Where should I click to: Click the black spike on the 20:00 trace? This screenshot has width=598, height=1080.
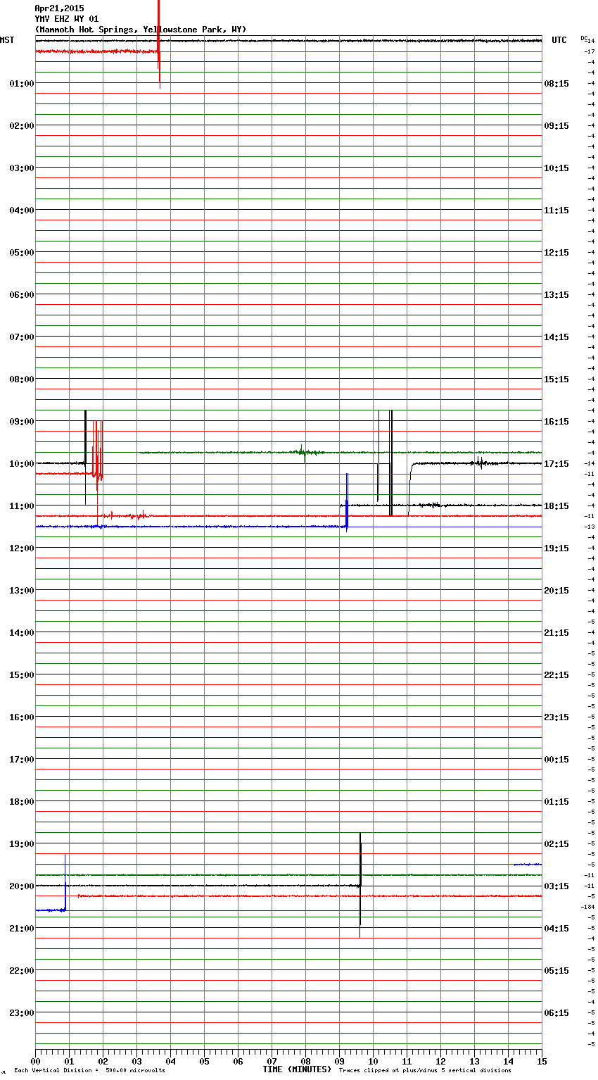360,884
